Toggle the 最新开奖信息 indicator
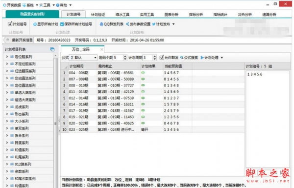The image size is (294, 188). (7, 40)
